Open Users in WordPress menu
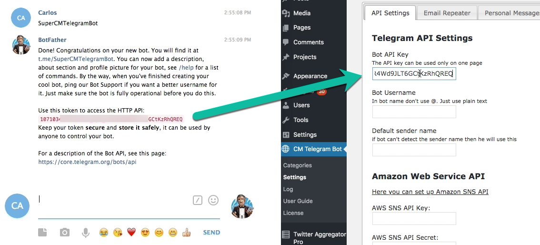 pyautogui.click(x=301, y=105)
